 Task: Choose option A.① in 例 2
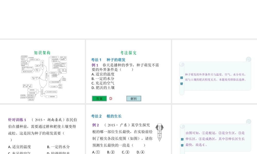pyautogui.click(x=96, y=152)
